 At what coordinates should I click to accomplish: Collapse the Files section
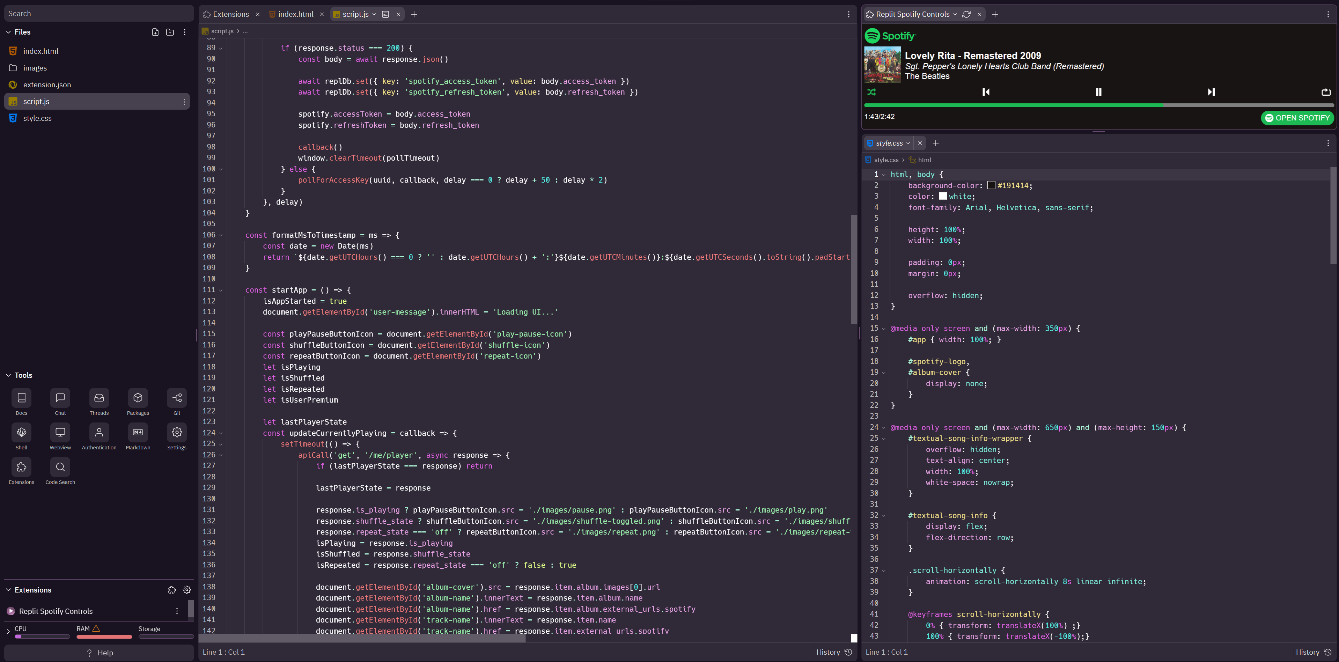click(x=8, y=32)
